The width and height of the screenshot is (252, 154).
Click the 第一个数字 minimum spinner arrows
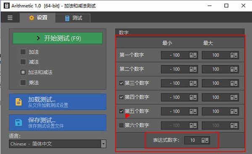(x=193, y=55)
